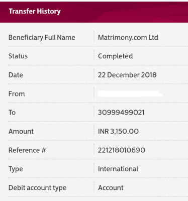Click the To label

[12, 113]
